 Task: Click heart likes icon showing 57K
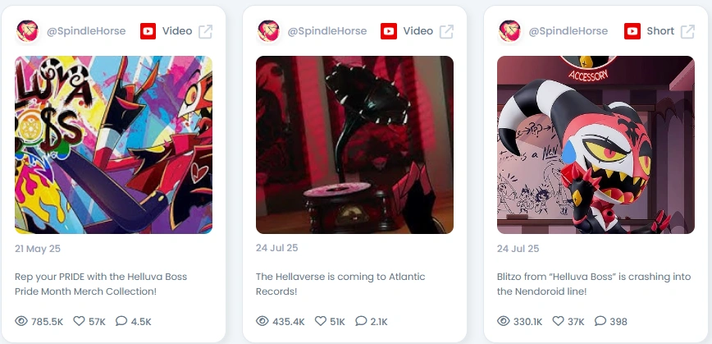pyautogui.click(x=80, y=321)
